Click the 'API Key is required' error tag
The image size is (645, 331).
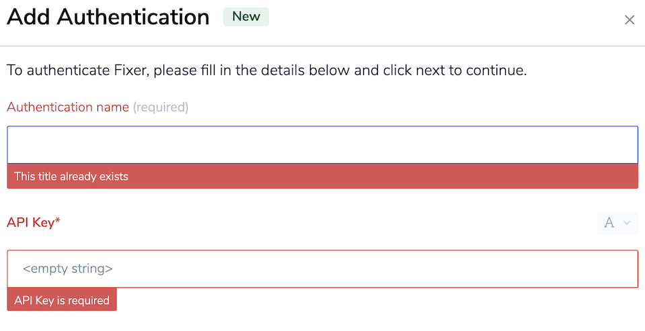62,300
